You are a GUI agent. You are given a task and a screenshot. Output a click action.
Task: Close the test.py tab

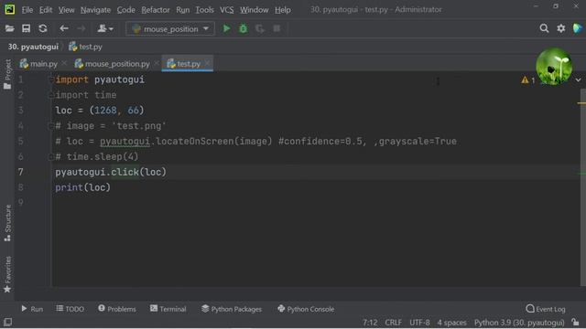[208, 63]
